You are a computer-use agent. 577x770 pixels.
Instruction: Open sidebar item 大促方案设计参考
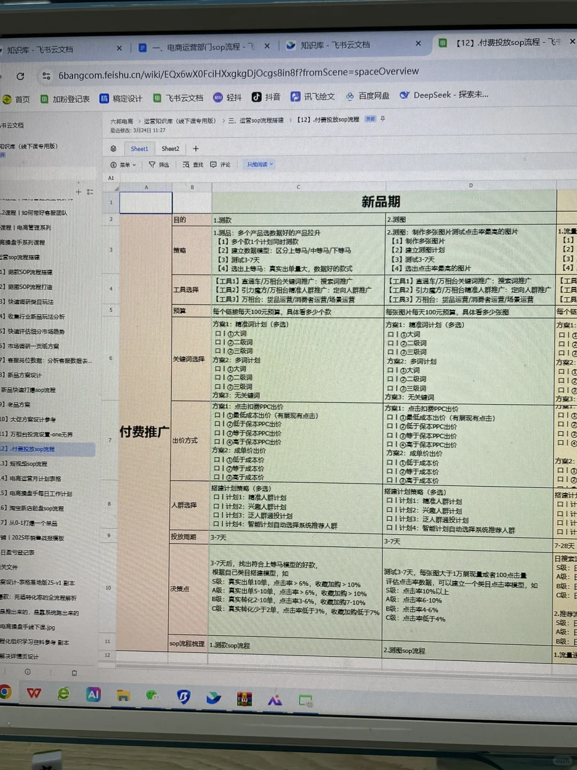coord(29,419)
